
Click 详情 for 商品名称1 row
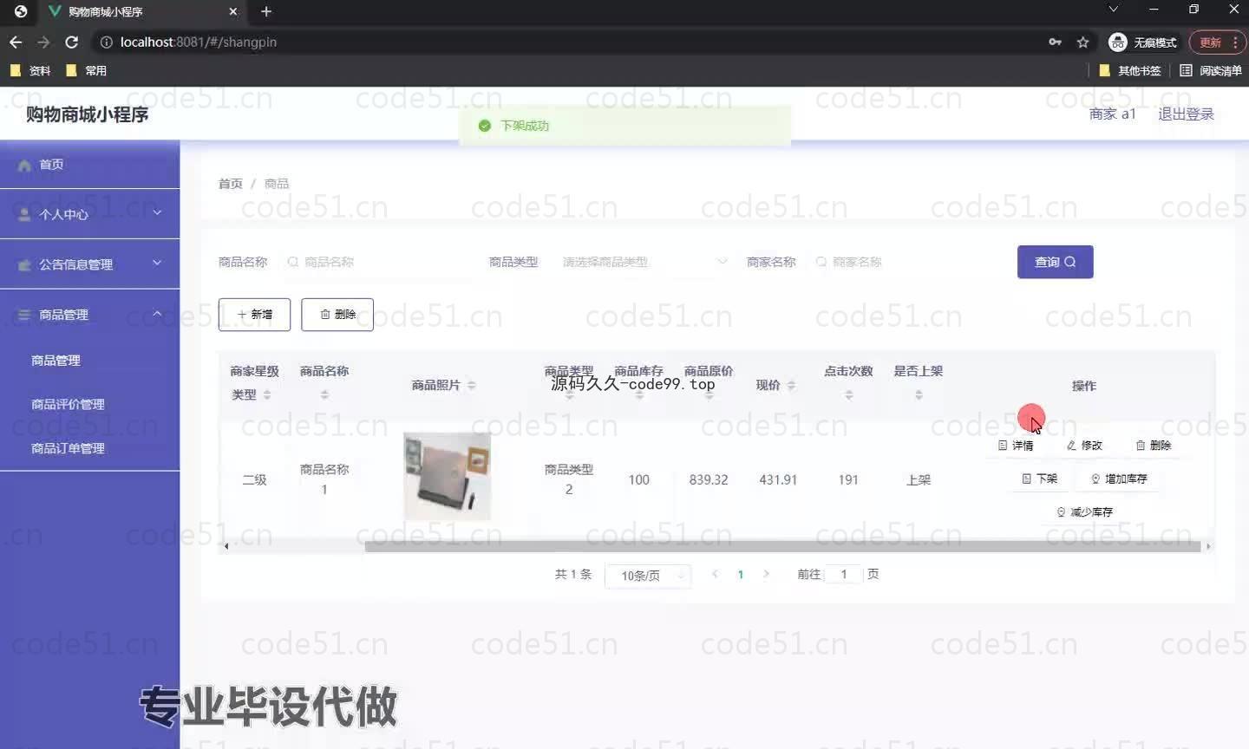pyautogui.click(x=1016, y=446)
